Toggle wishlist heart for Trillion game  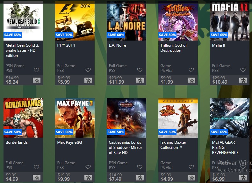[191, 70]
